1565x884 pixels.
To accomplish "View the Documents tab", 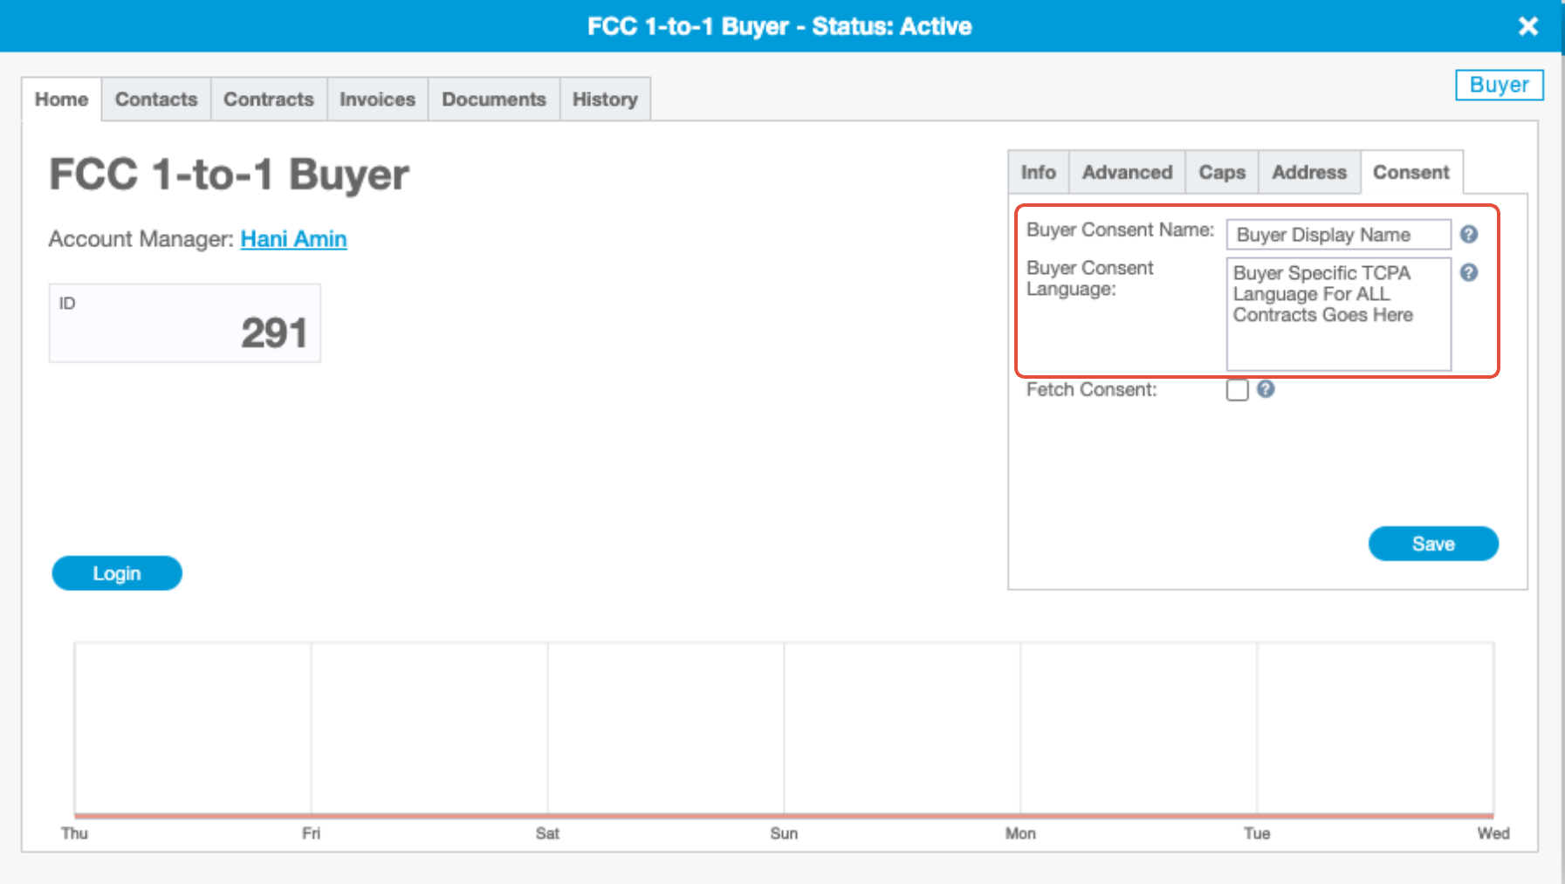I will tap(494, 99).
